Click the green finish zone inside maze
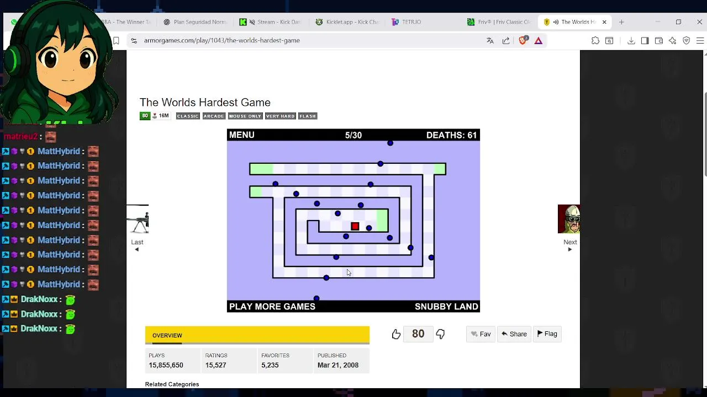 coord(382,221)
